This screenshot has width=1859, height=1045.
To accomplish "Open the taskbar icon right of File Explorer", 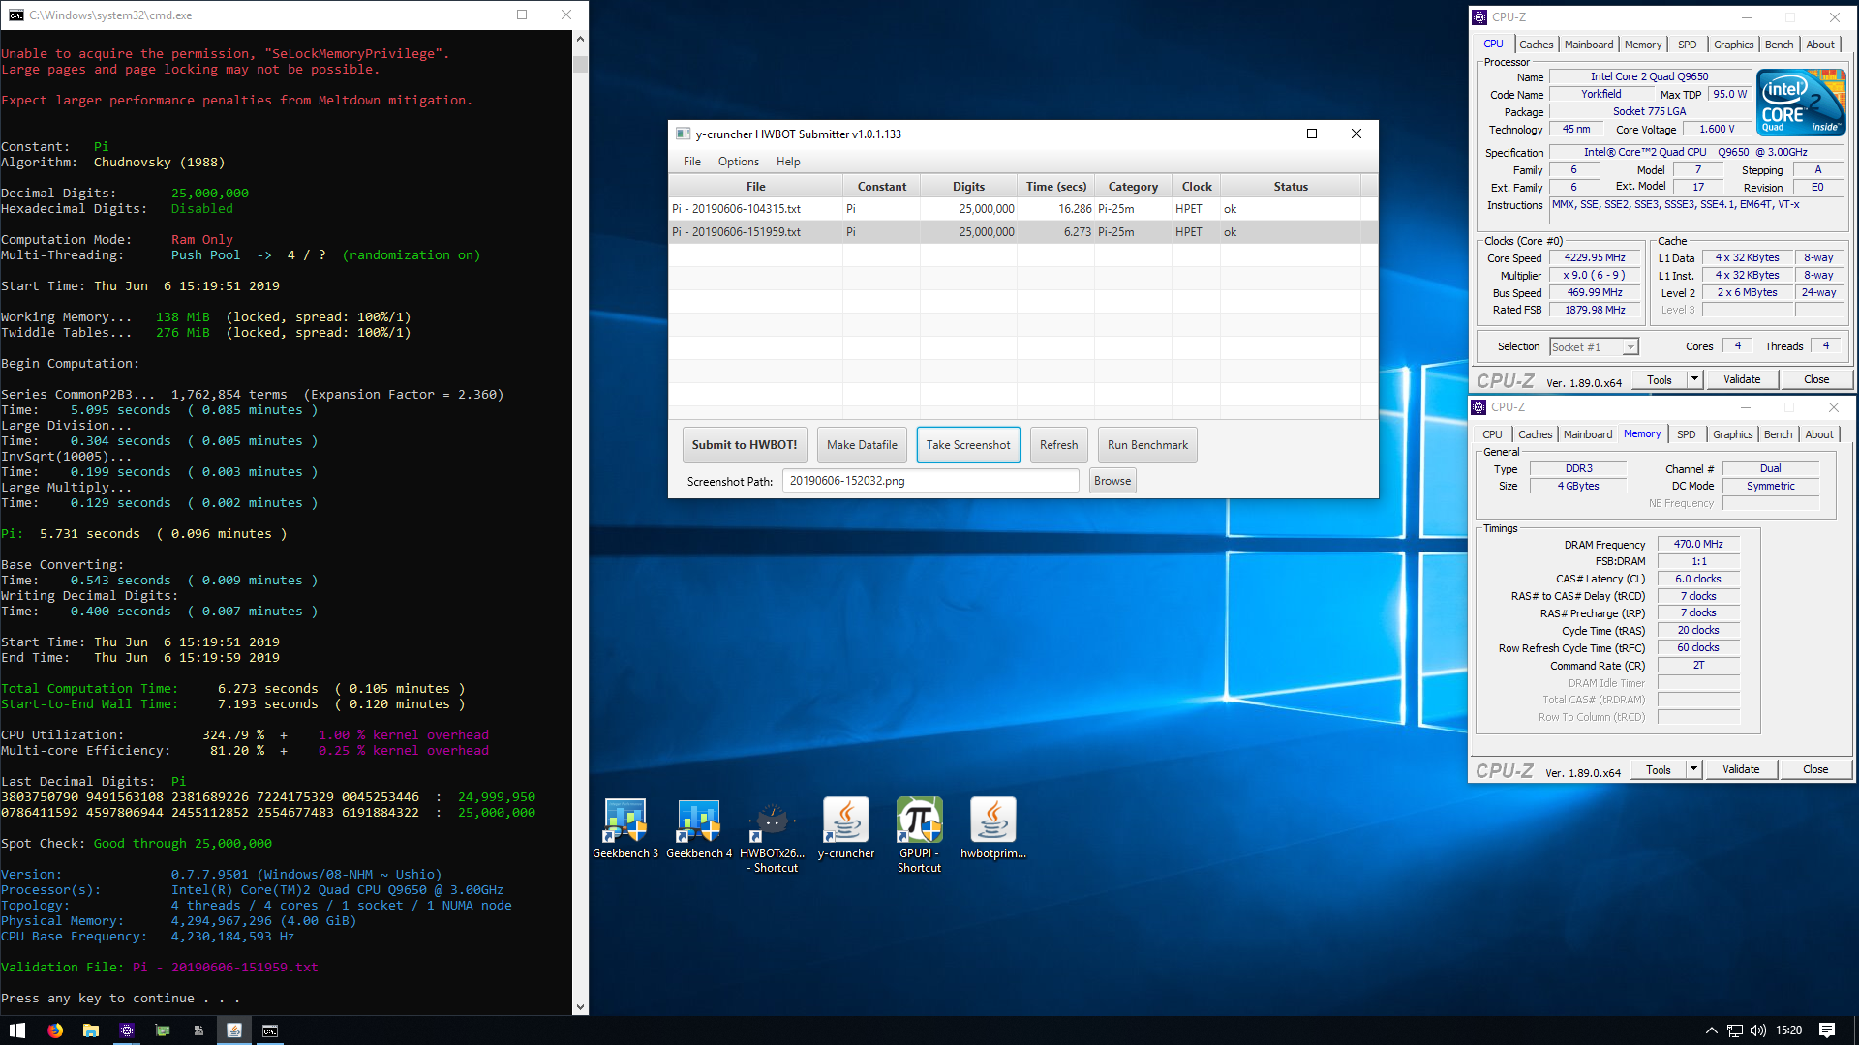I will point(127,1030).
